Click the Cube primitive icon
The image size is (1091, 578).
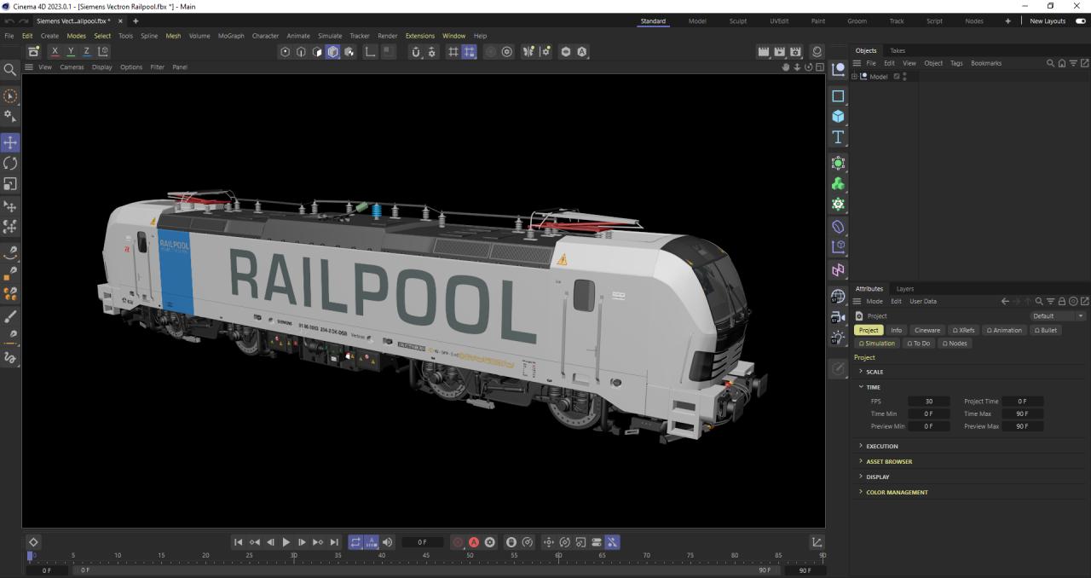838,117
